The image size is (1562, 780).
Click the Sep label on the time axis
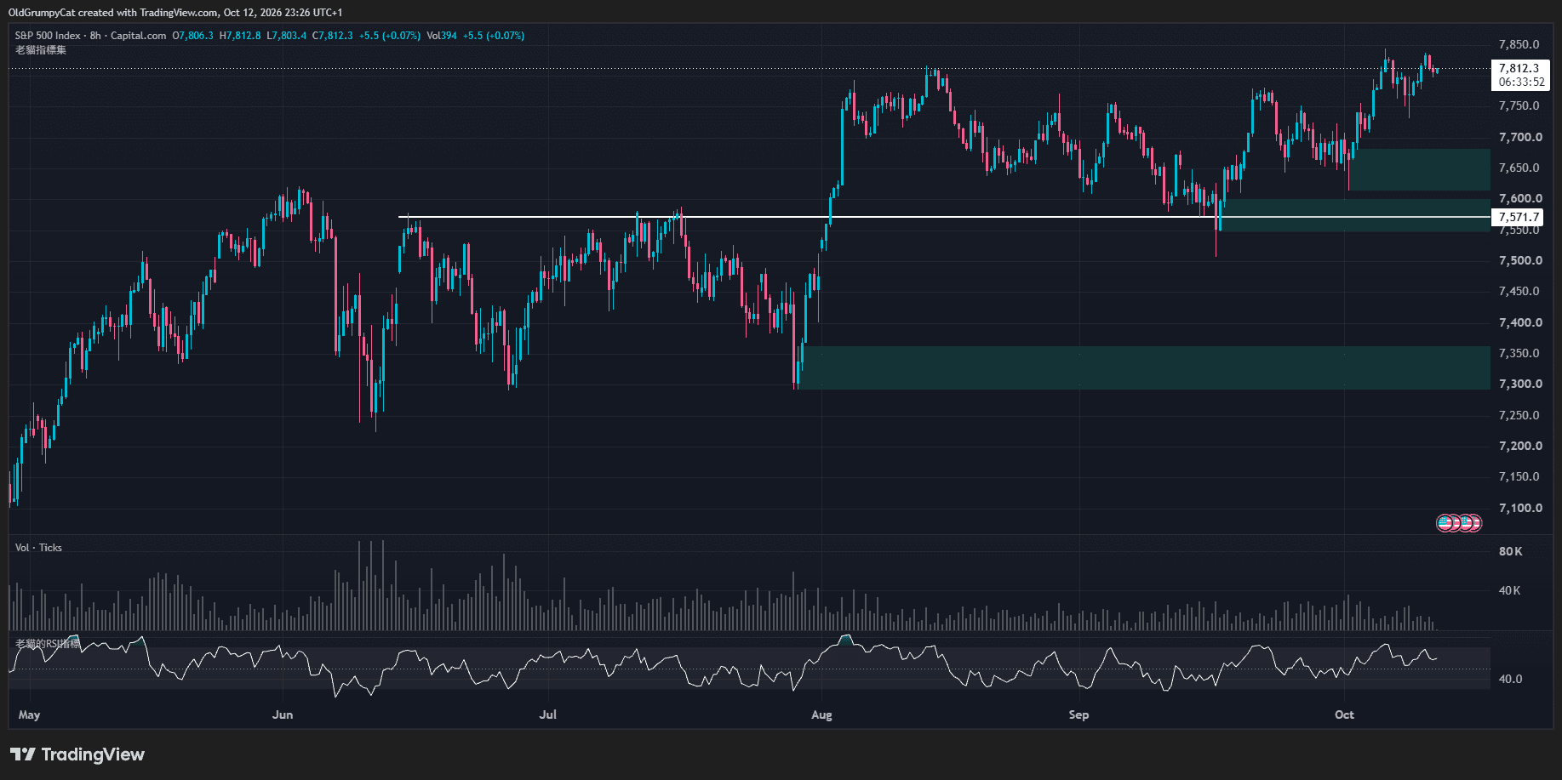pos(1079,715)
